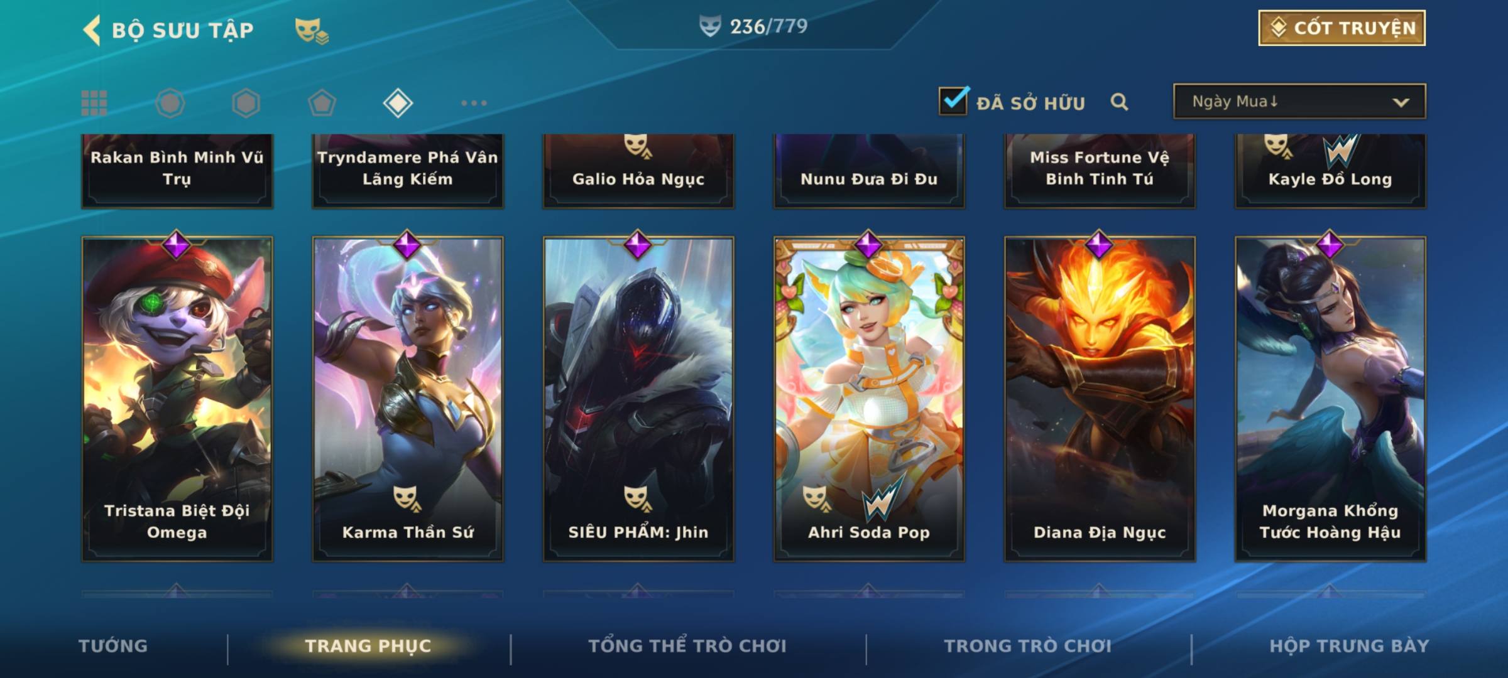This screenshot has height=678, width=1508.
Task: Uncheck the Đã Sở Hữu checkbox
Action: tap(953, 101)
